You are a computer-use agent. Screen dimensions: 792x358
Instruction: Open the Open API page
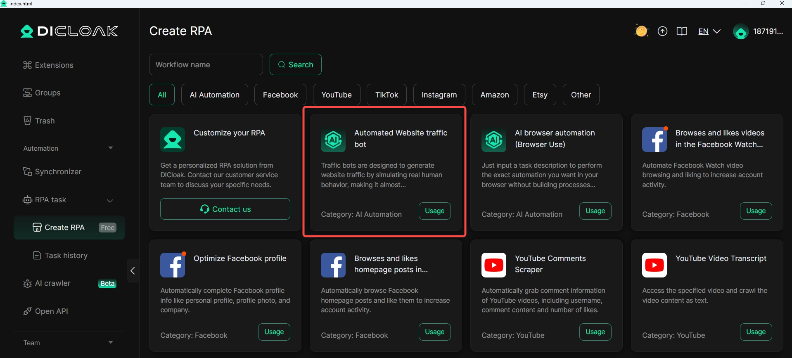coord(45,311)
